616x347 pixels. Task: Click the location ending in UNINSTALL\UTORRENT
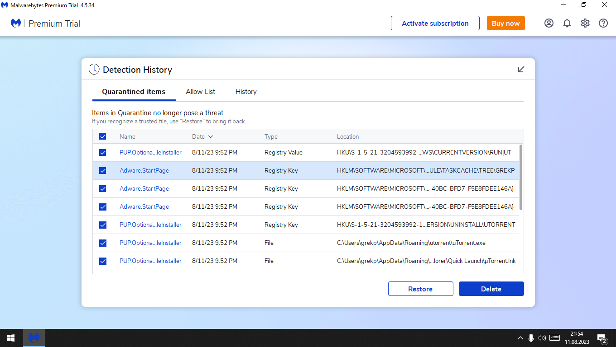click(x=426, y=225)
